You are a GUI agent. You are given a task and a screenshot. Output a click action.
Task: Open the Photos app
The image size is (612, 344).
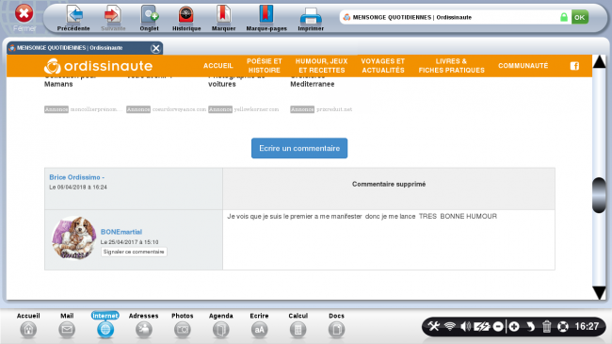pos(183,325)
